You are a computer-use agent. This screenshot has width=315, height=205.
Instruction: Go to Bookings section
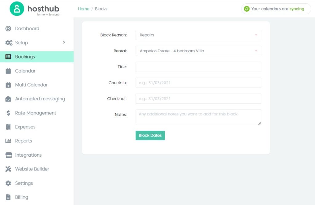[x=37, y=57]
